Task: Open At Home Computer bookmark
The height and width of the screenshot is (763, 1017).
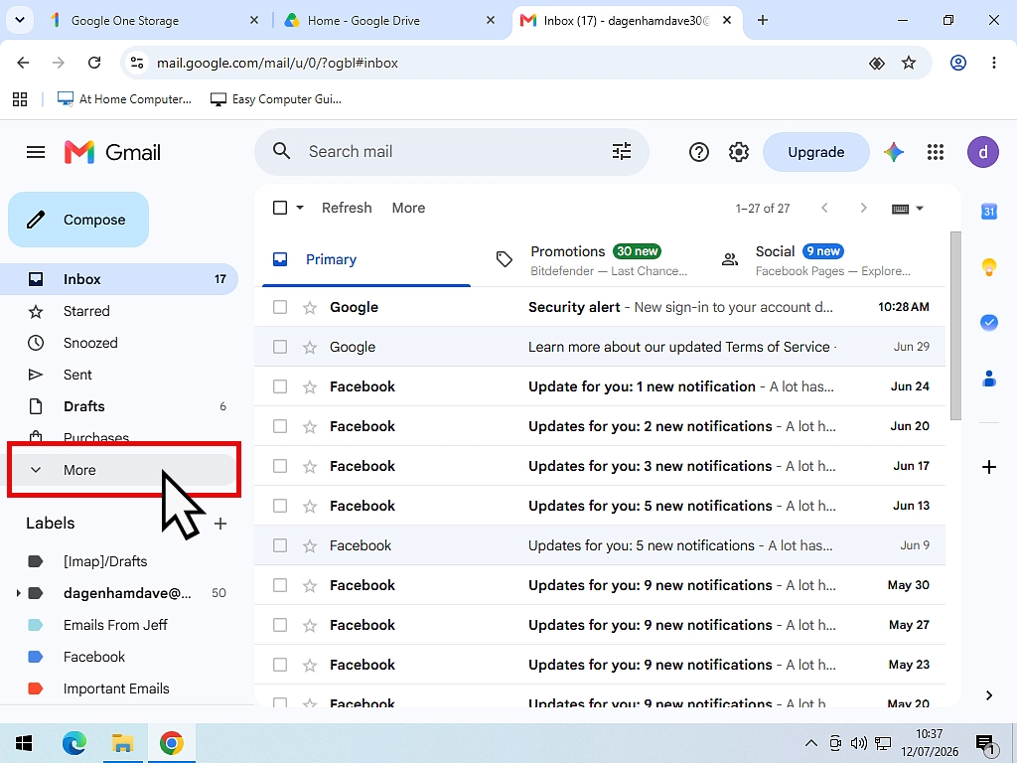Action: pyautogui.click(x=125, y=99)
